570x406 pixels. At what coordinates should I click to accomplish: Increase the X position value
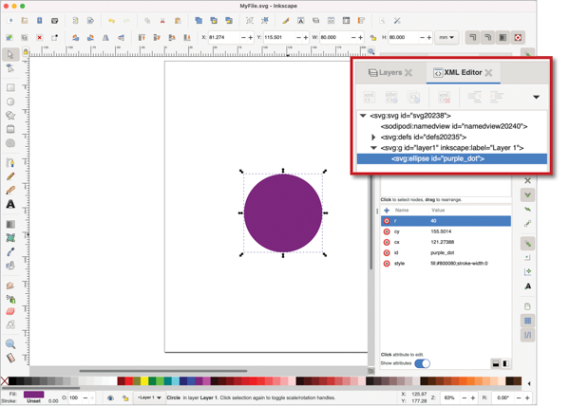[250, 37]
